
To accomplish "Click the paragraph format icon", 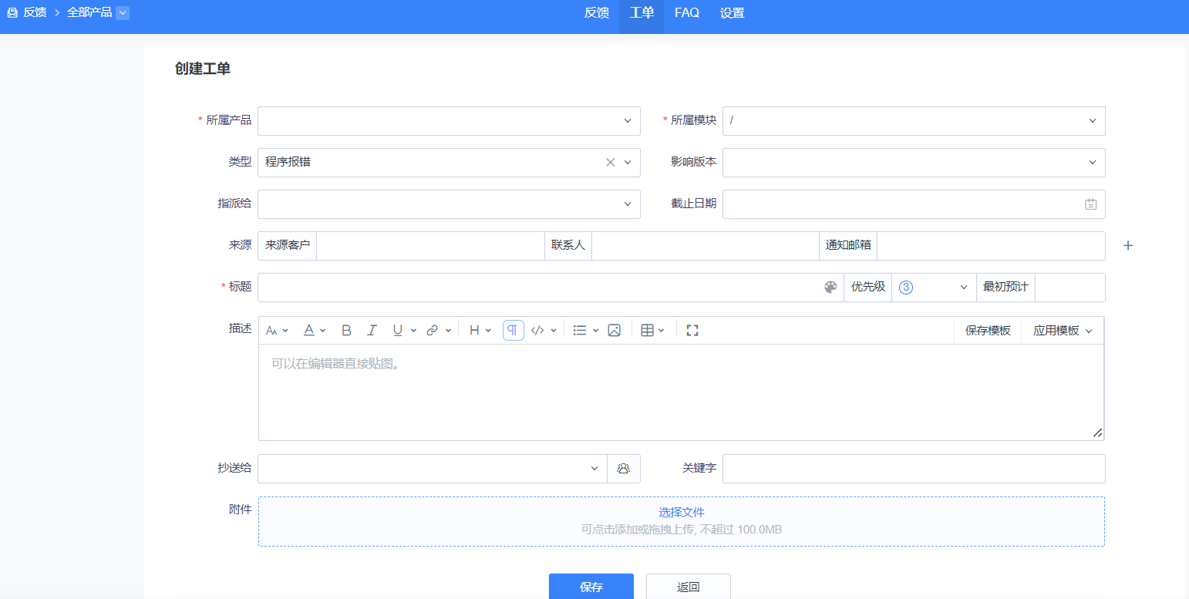I will pyautogui.click(x=513, y=330).
